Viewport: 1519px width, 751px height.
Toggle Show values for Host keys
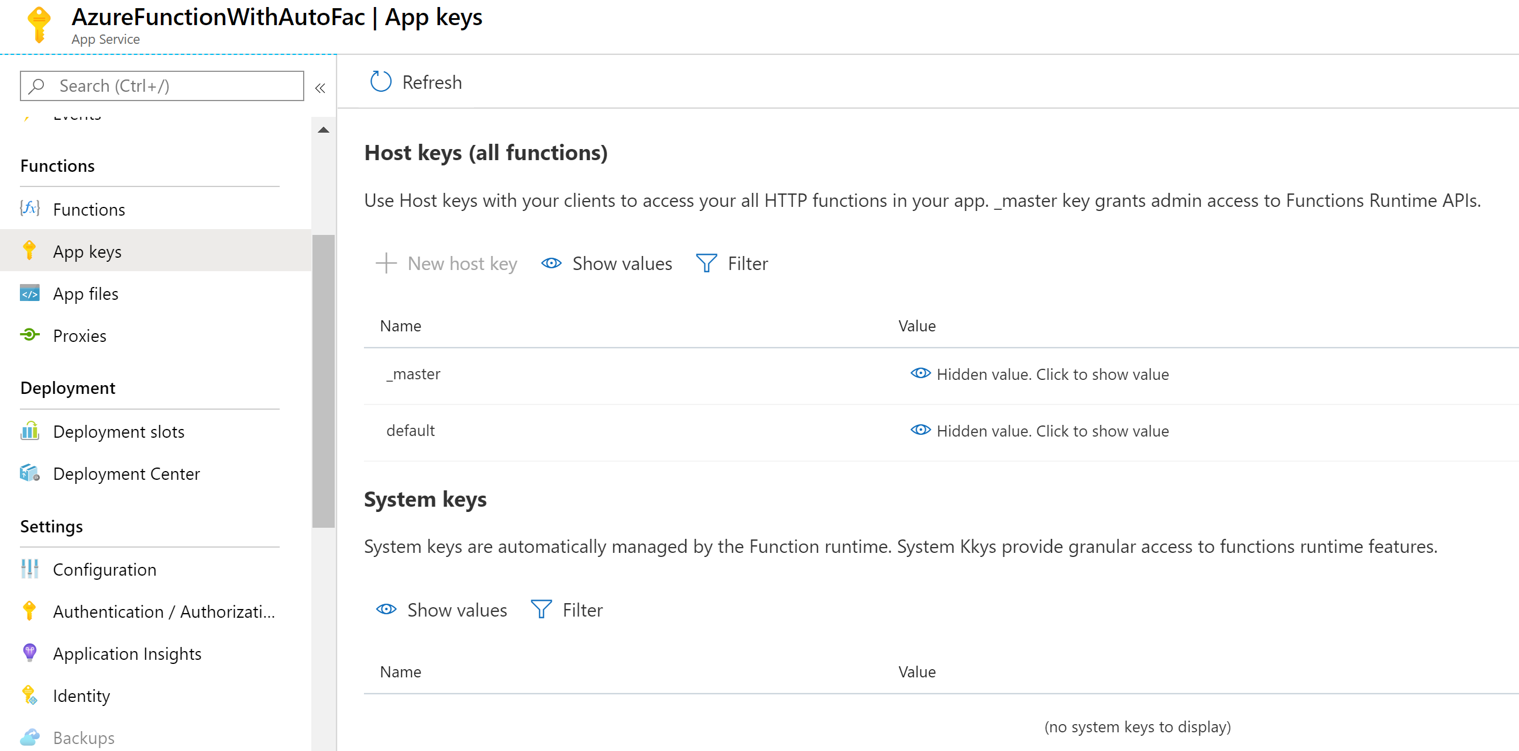[x=607, y=264]
